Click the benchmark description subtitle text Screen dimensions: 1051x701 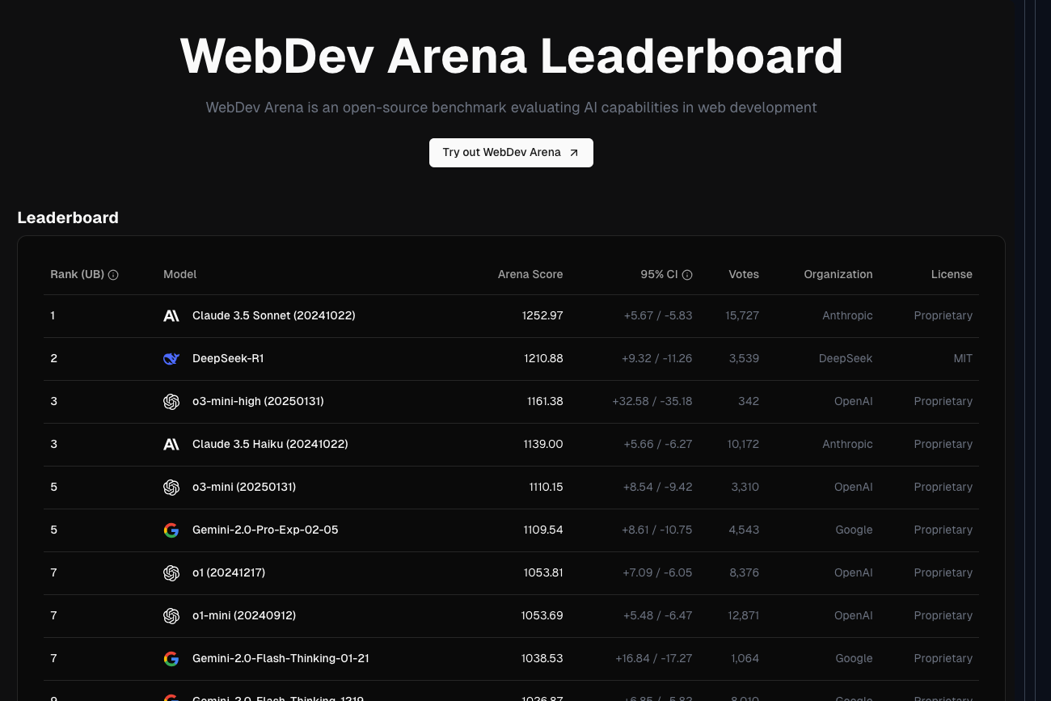[x=511, y=108]
